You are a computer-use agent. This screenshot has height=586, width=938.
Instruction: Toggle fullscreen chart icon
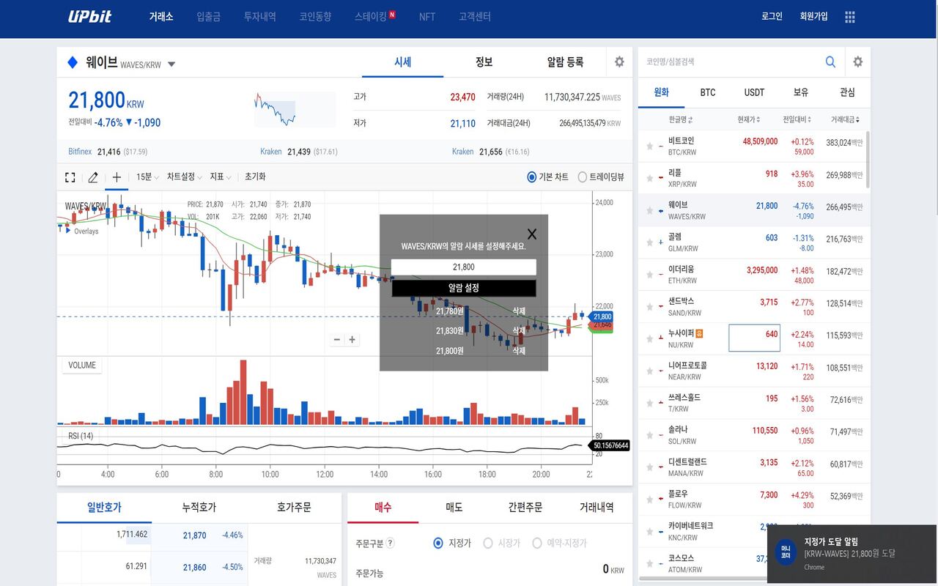point(70,177)
